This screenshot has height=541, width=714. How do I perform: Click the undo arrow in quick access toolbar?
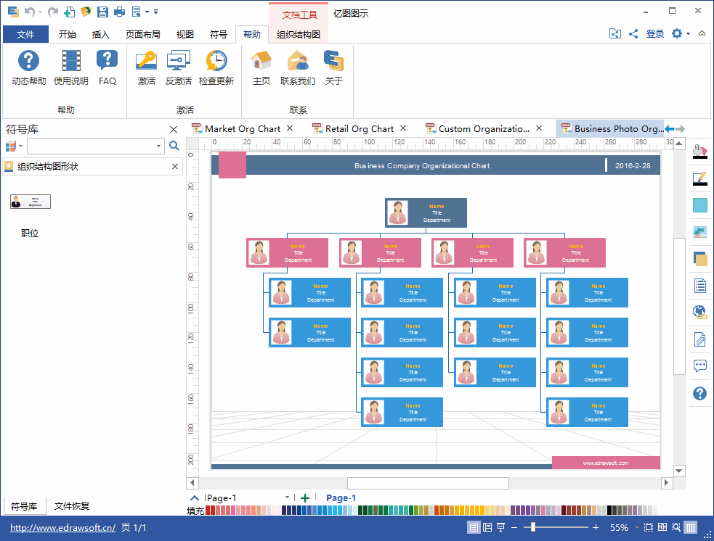30,12
